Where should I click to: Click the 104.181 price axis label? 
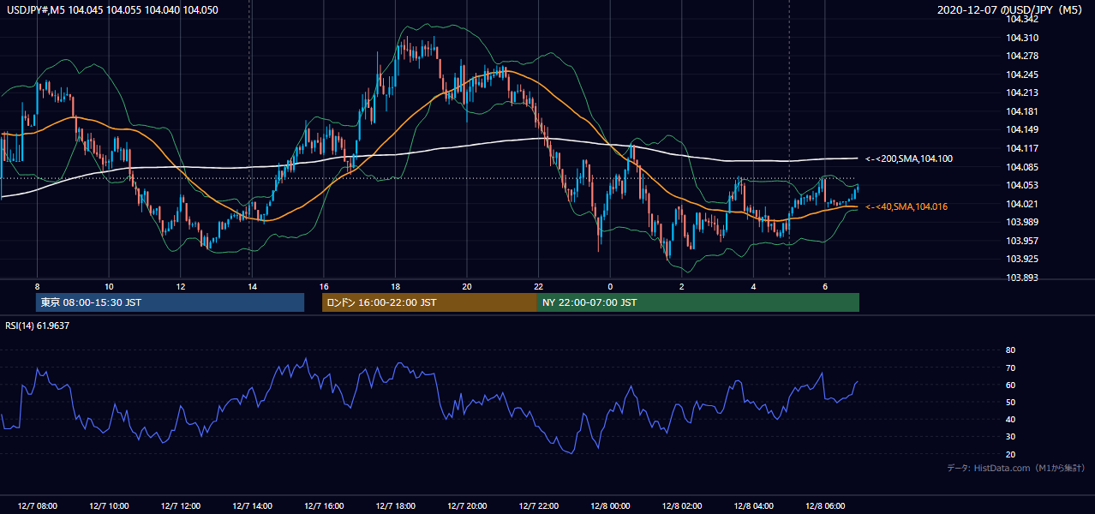pos(1022,111)
